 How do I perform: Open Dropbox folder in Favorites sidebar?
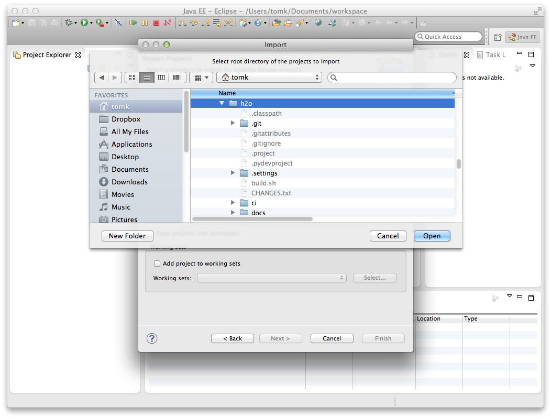pos(126,119)
